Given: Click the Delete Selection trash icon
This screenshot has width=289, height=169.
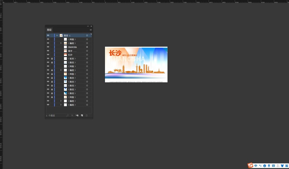Looking at the screenshot, I should (x=87, y=115).
